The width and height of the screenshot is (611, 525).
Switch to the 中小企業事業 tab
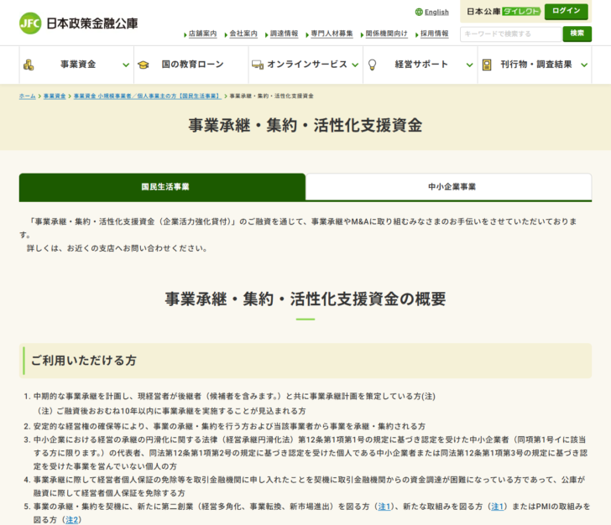(x=449, y=187)
